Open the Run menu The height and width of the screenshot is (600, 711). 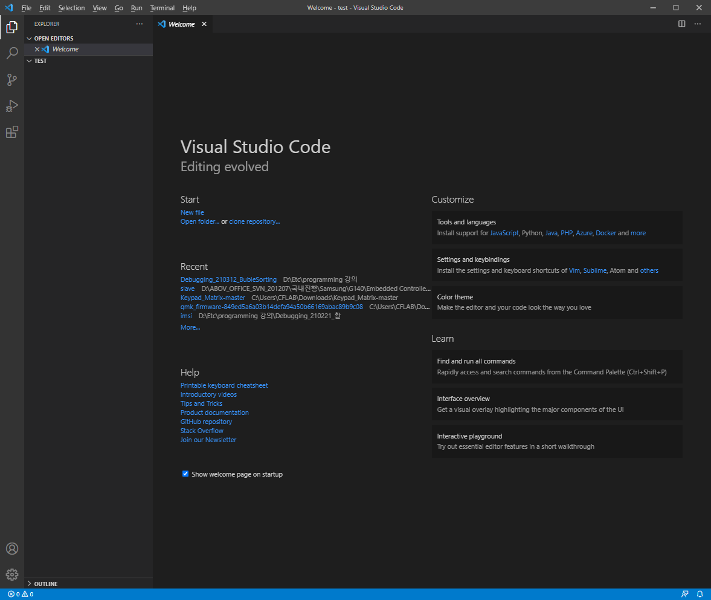coord(137,8)
